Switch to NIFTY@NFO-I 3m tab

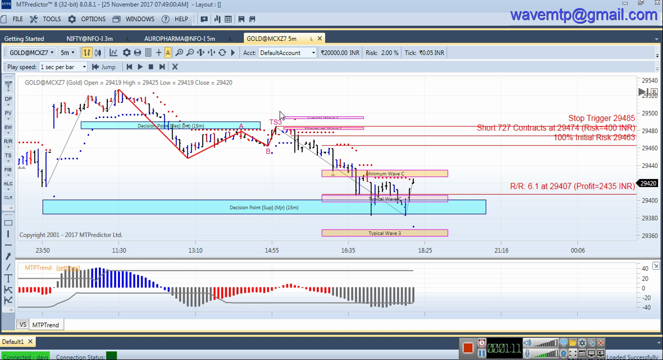click(x=90, y=39)
